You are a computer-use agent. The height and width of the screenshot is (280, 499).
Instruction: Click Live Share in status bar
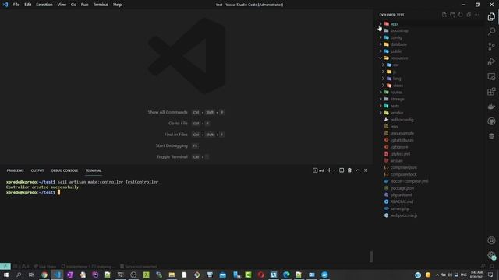coord(45,266)
